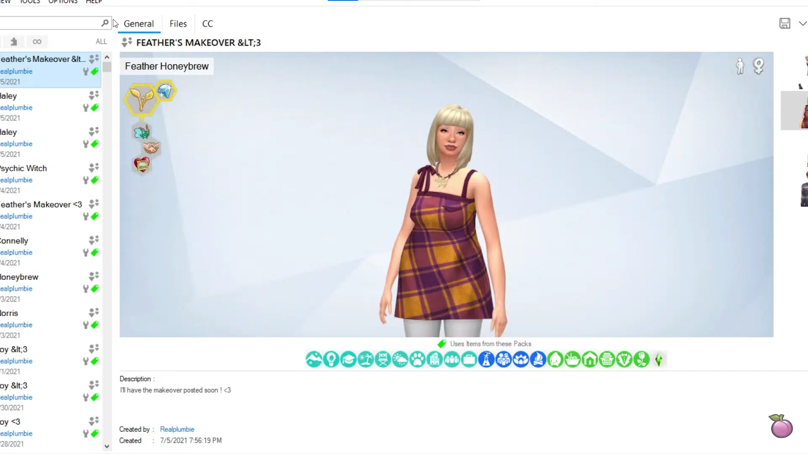Screen dimensions: 808x454
Task: Open the CC tab
Action: click(207, 24)
